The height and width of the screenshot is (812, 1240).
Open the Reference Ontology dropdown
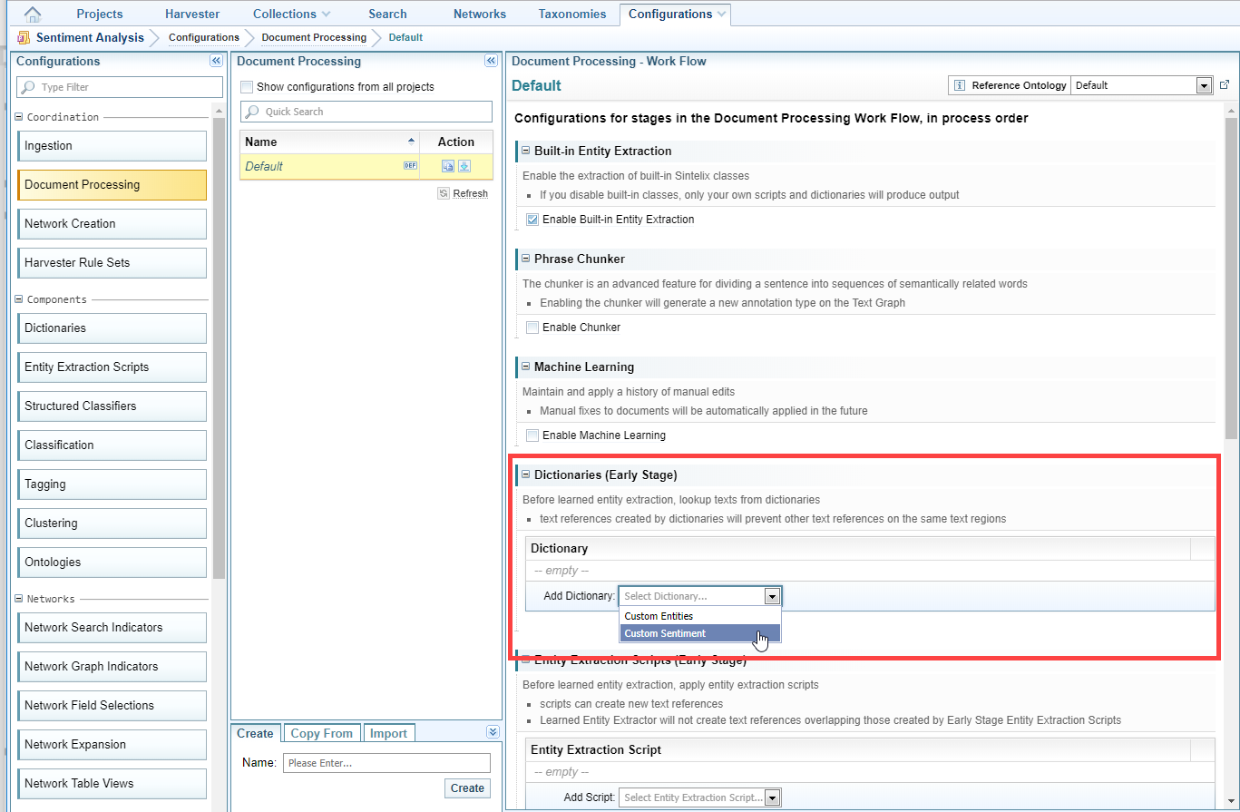(x=1204, y=86)
